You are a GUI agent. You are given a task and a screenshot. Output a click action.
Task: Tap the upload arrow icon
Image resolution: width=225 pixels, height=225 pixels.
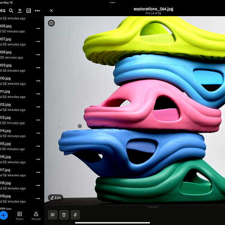(19, 10)
